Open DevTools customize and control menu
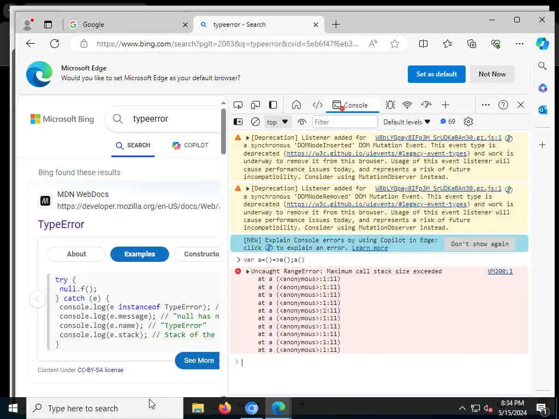This screenshot has width=559, height=419. (485, 105)
